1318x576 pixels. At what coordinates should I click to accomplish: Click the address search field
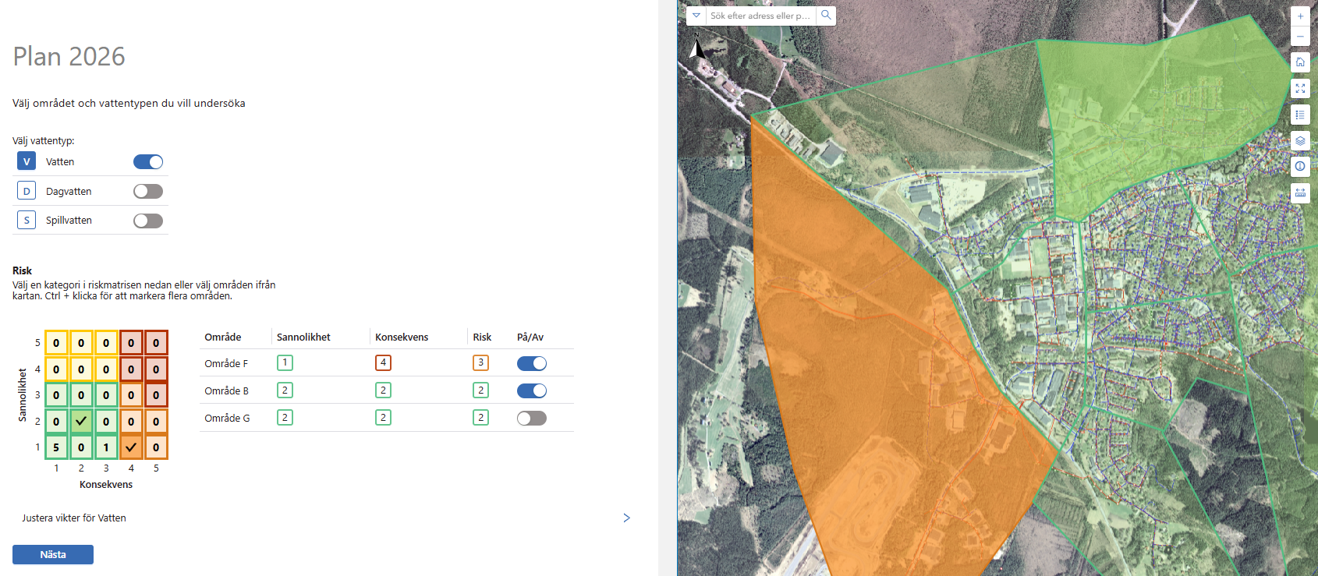tap(760, 16)
